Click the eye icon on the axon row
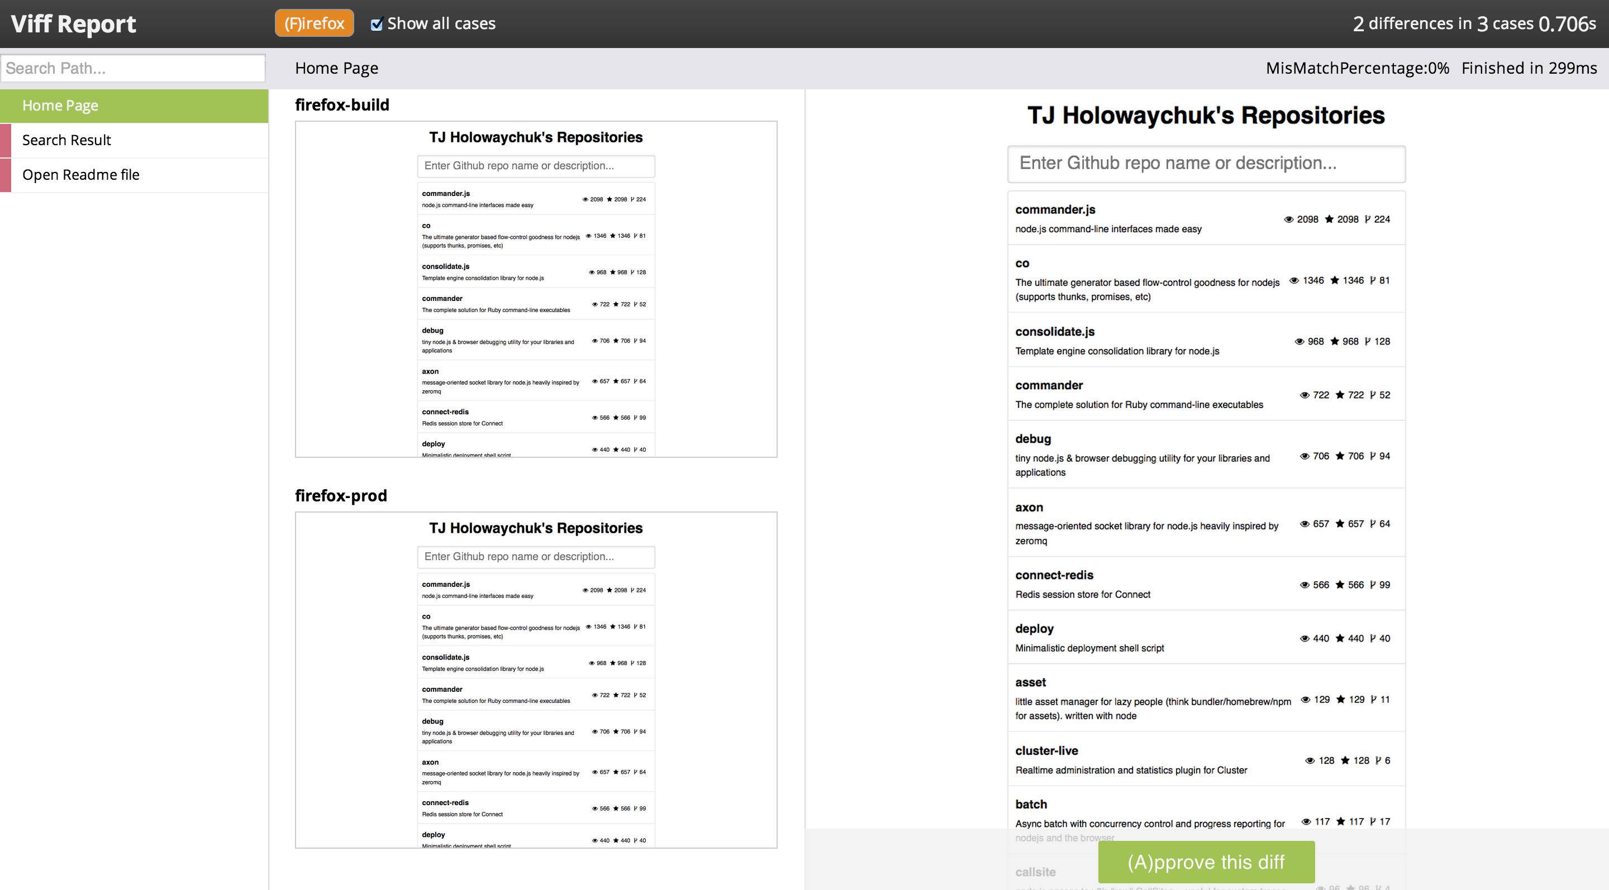Screen dimensions: 1609x890 [x=1304, y=524]
